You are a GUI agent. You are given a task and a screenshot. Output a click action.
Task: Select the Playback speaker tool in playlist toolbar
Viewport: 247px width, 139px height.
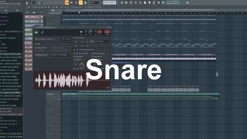click(x=57, y=7)
